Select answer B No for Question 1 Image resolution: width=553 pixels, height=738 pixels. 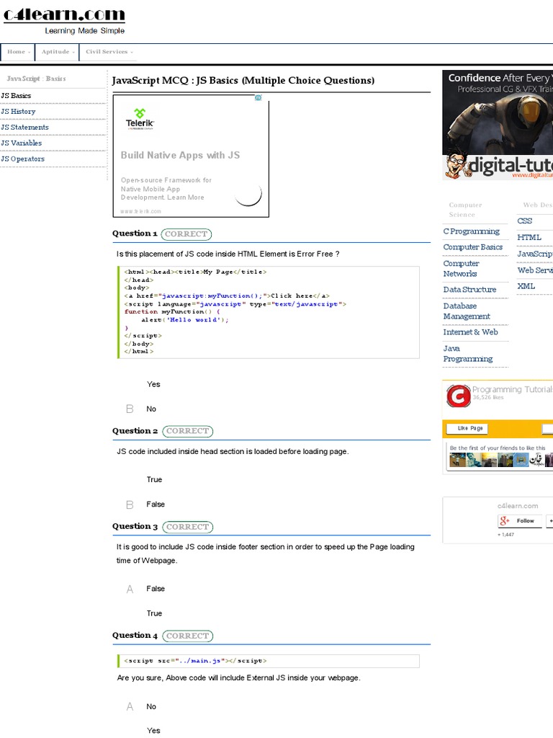pos(141,409)
